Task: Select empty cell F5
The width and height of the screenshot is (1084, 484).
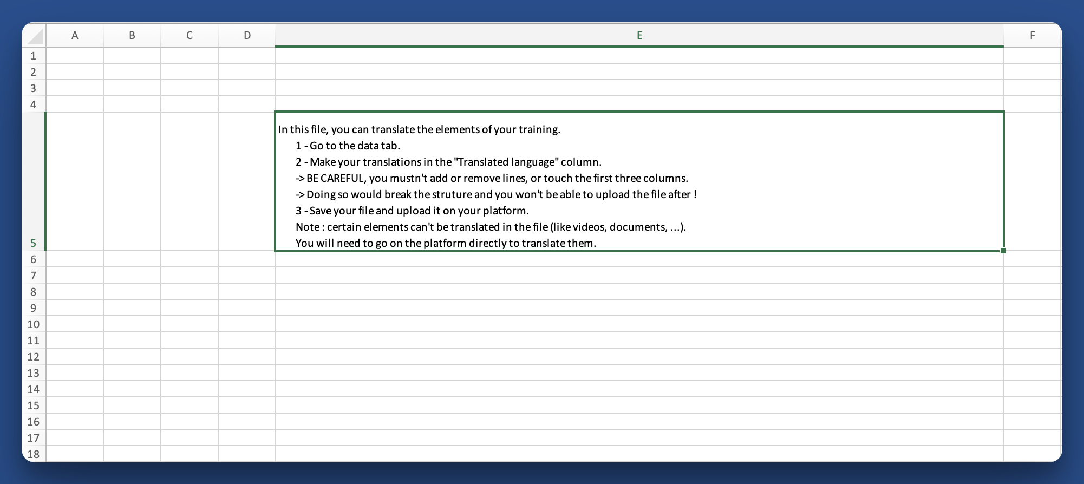Action: click(x=1033, y=181)
